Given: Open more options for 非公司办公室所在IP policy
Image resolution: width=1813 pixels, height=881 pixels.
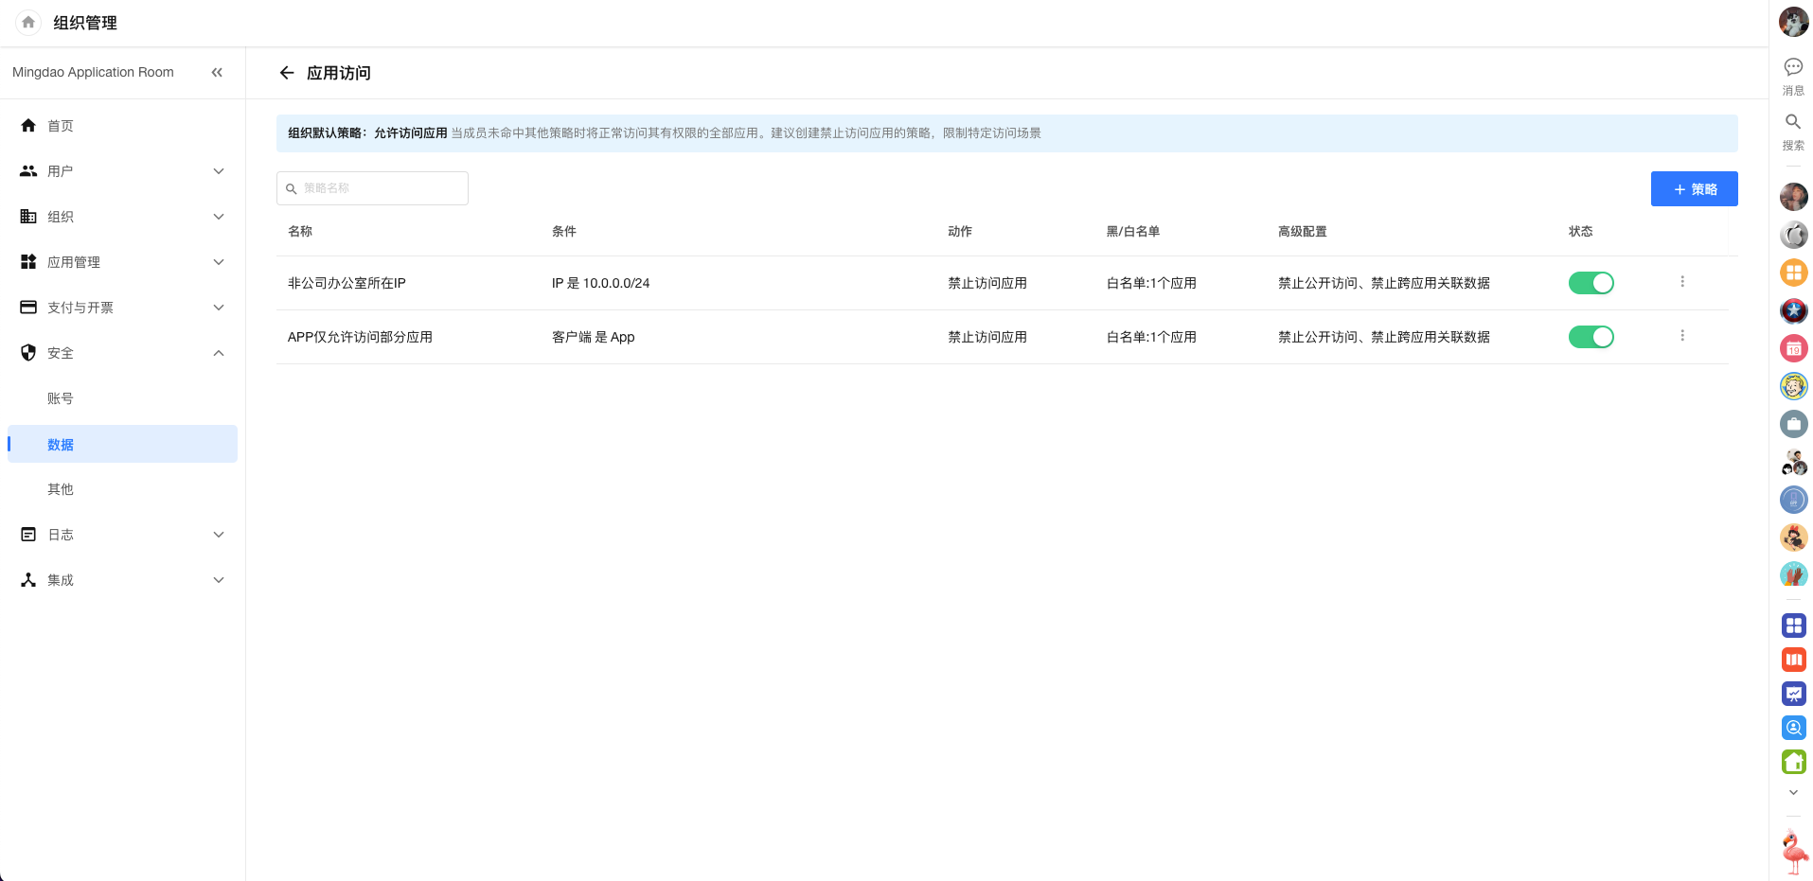Looking at the screenshot, I should coord(1682,282).
